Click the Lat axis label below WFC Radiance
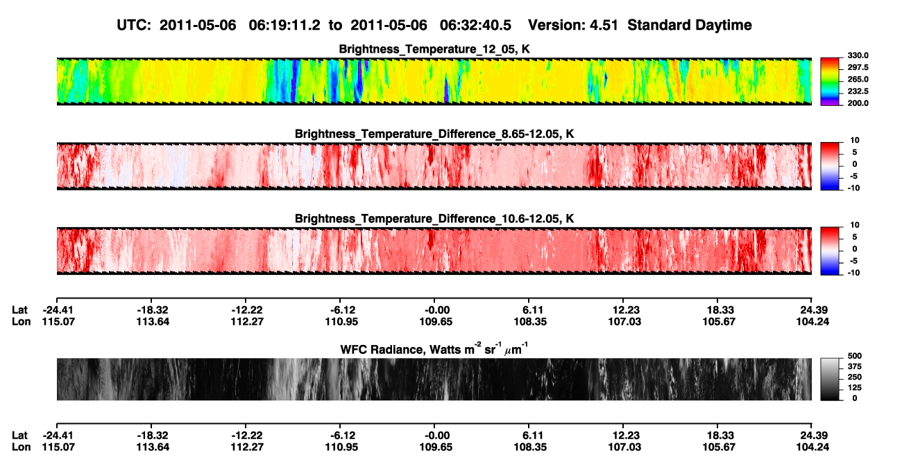Viewport: 902px width, 462px height. click(x=20, y=435)
